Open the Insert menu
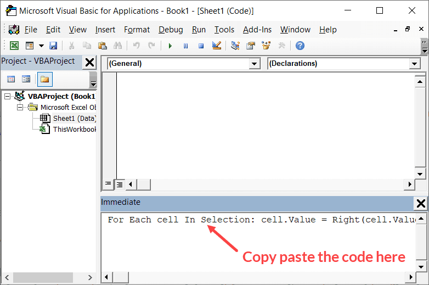The width and height of the screenshot is (429, 285). tap(105, 30)
